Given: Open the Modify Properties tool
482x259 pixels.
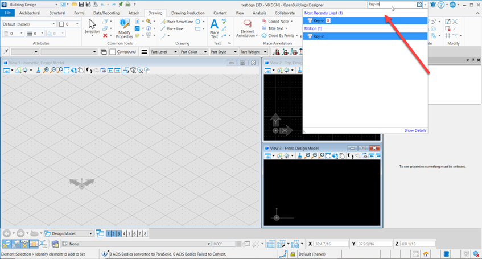Looking at the screenshot, I should [125, 28].
